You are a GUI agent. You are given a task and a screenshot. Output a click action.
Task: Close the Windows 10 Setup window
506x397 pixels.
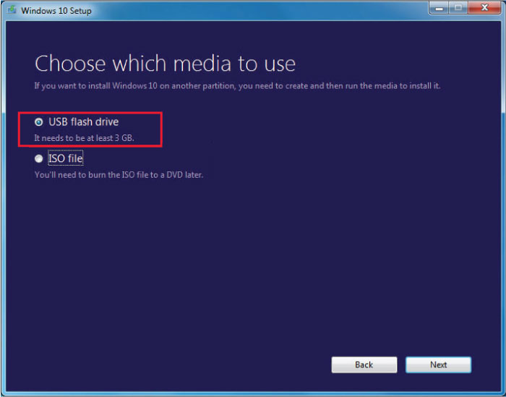[484, 8]
